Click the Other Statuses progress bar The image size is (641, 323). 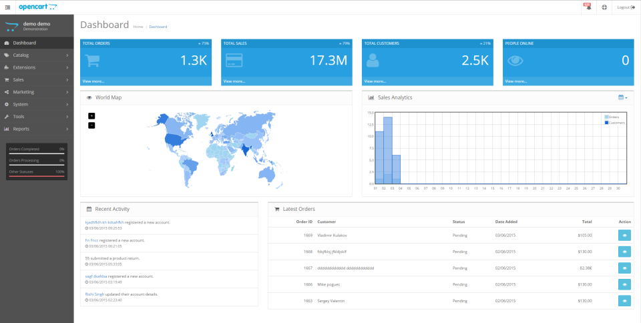(x=37, y=176)
